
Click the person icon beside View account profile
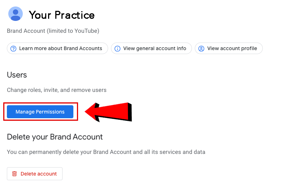(201, 49)
